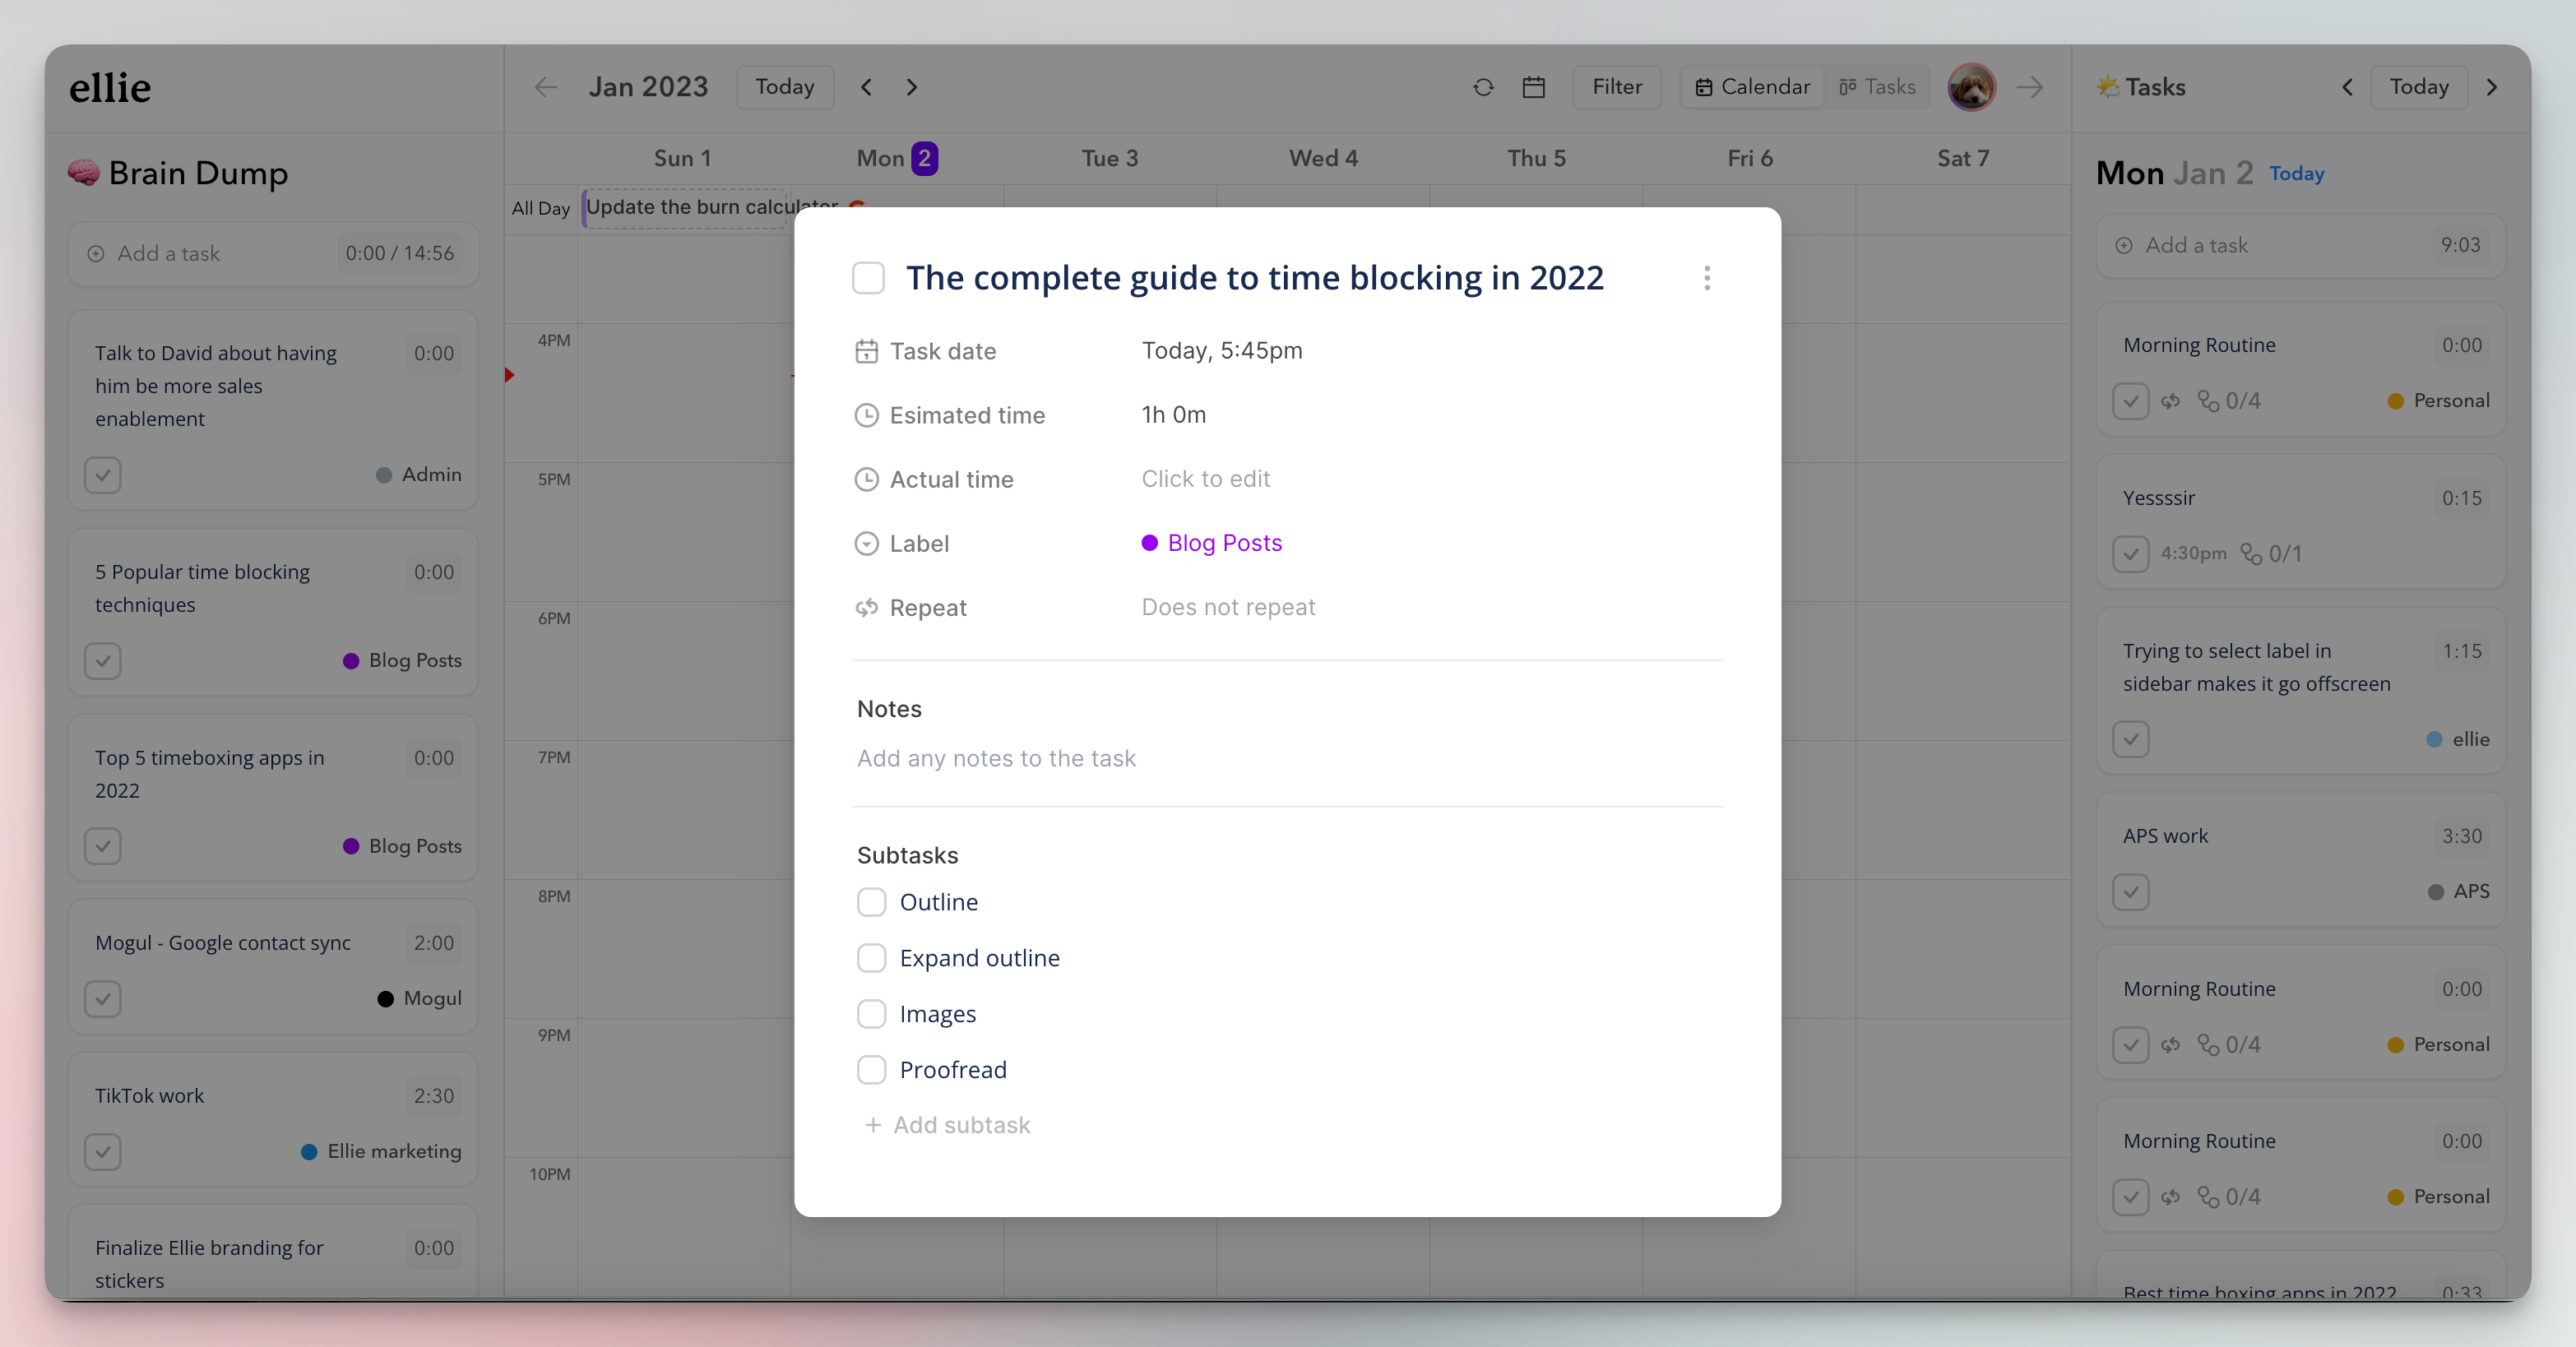Collapse Tasks sidebar with right arrow icon
2576x1347 pixels.
pos(2029,87)
